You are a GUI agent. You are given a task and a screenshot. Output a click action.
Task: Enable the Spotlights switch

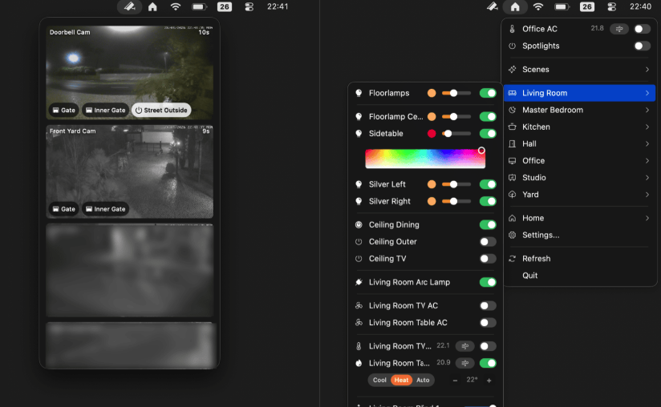(642, 46)
